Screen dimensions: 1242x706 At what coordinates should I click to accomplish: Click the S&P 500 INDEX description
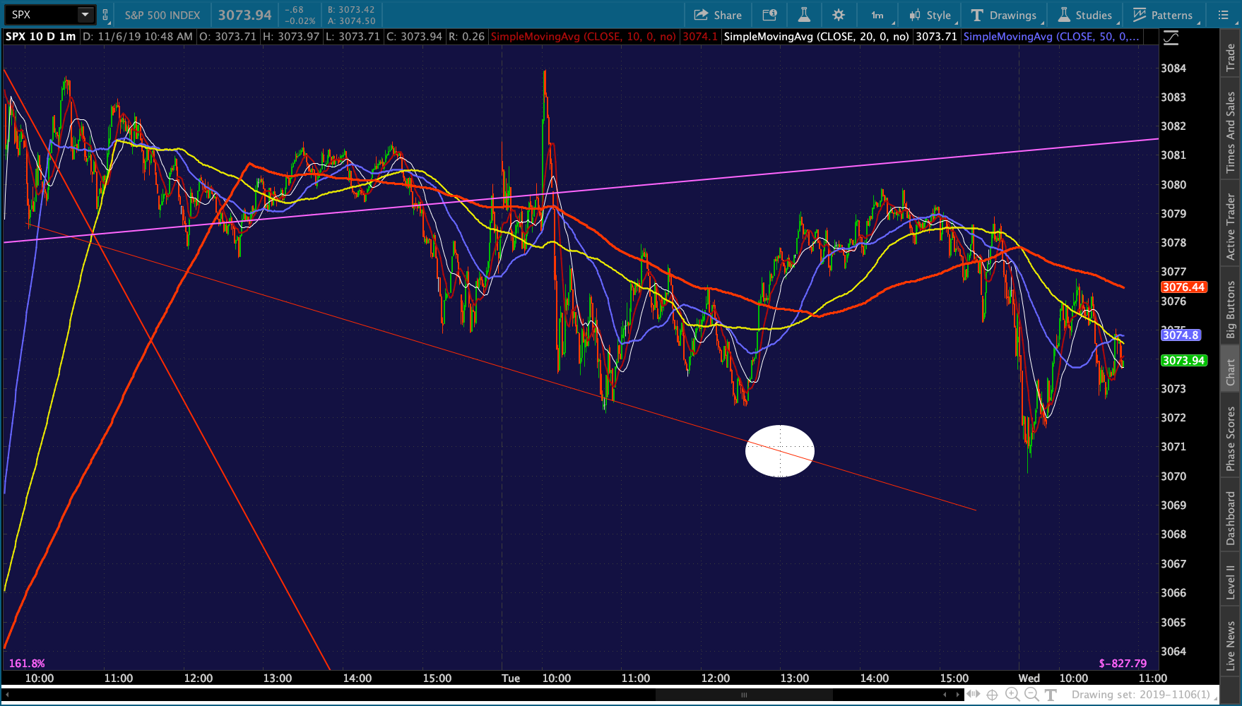point(162,15)
